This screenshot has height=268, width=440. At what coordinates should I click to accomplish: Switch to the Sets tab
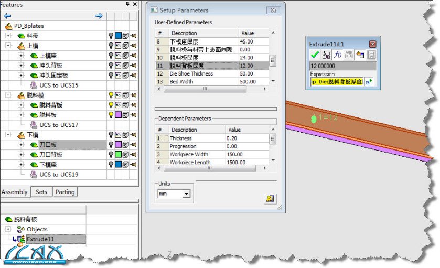click(x=41, y=192)
